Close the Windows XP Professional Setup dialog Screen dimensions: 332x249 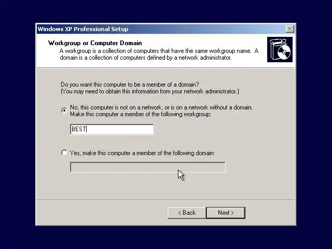[x=289, y=29]
